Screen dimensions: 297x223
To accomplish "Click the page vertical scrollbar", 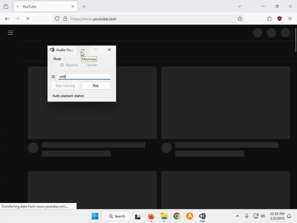I will click(296, 40).
